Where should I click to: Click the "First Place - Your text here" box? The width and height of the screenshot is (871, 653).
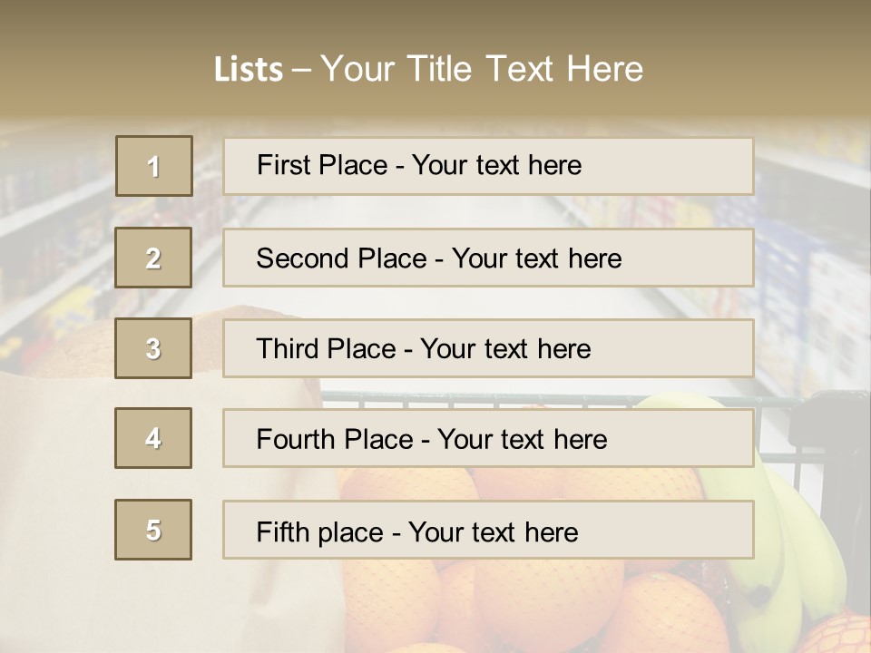click(x=488, y=166)
